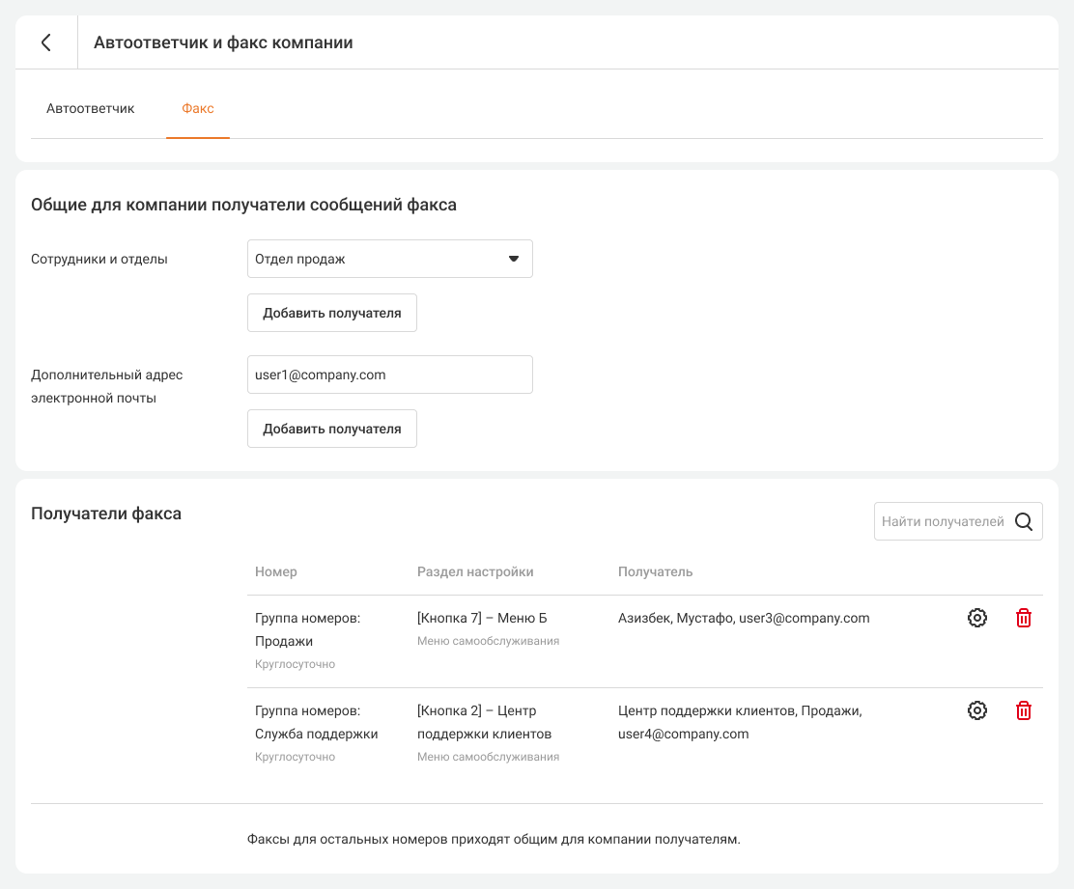The height and width of the screenshot is (889, 1074).
Task: Select the Факс tab
Action: pyautogui.click(x=198, y=109)
